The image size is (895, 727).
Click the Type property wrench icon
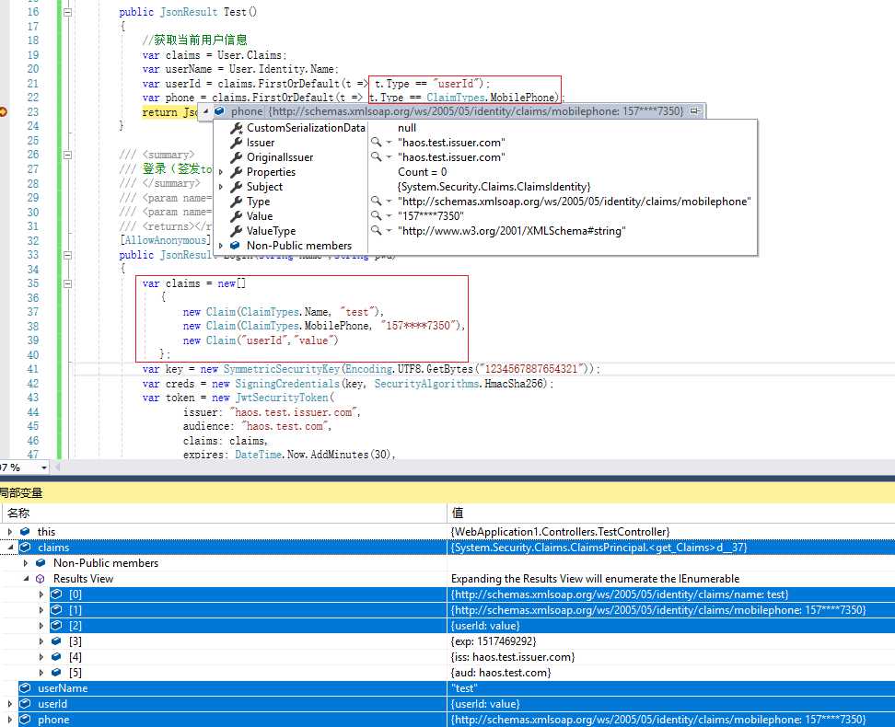[x=236, y=202]
